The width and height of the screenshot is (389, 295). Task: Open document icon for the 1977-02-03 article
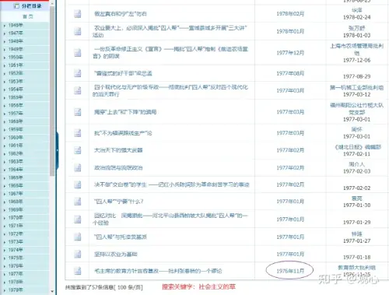pos(78,167)
